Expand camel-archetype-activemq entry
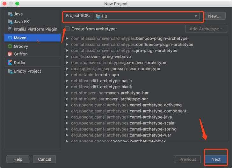Image resolution: width=232 pixels, height=168 pixels. click(67, 105)
